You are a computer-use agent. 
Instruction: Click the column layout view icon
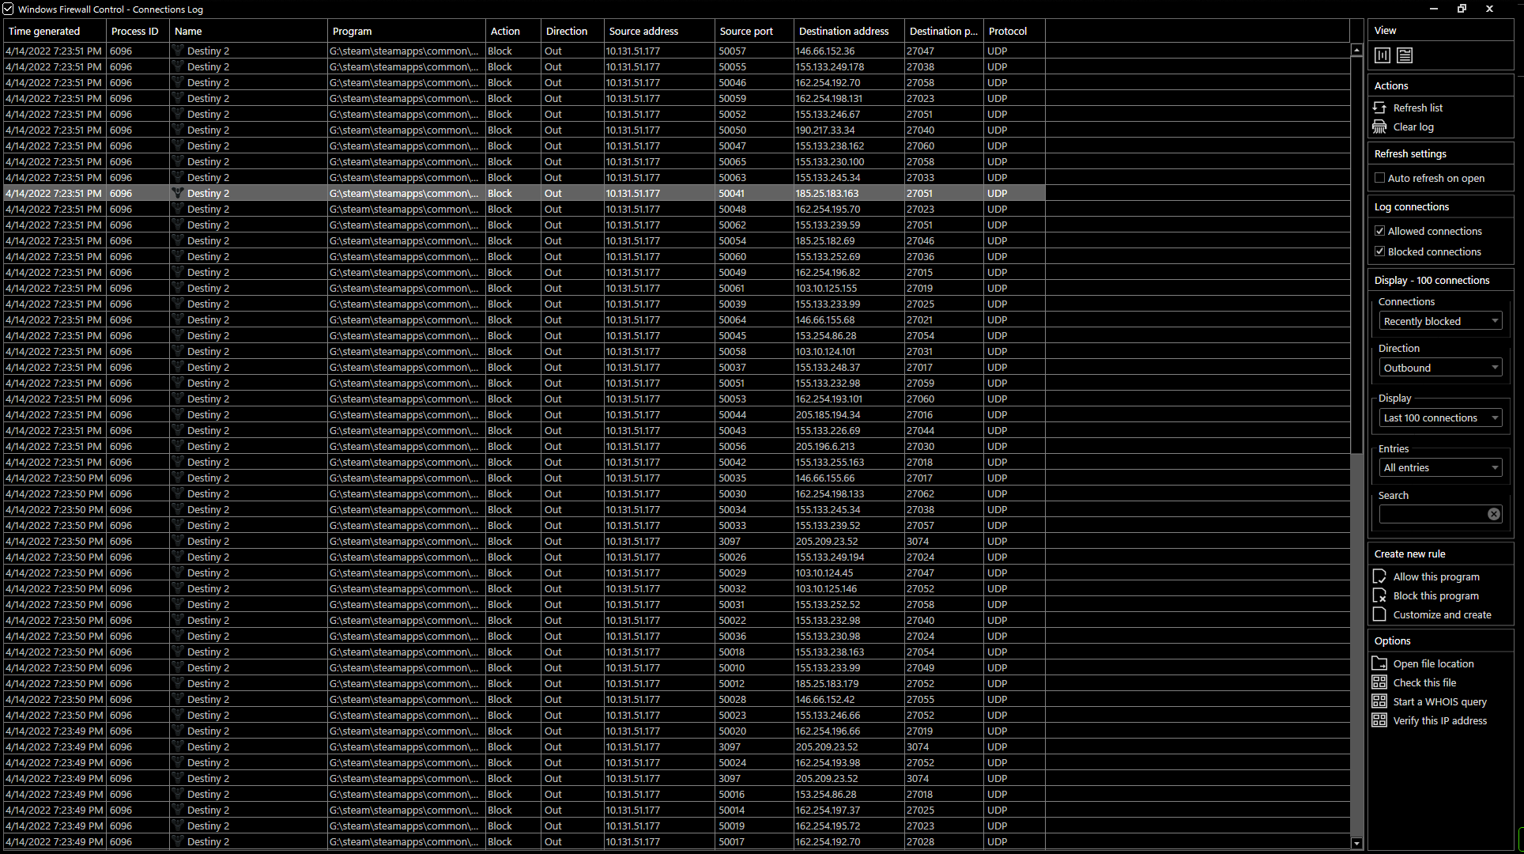1383,55
